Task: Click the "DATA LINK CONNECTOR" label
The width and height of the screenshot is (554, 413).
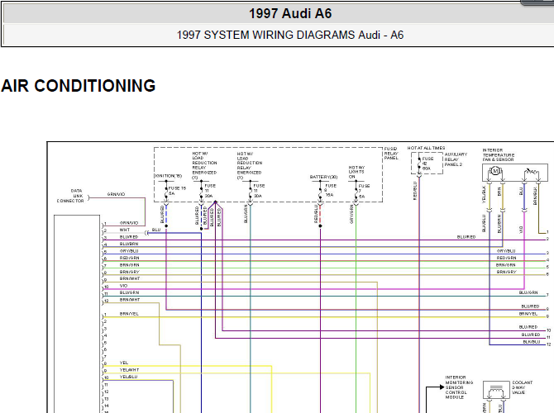Action: [x=70, y=196]
